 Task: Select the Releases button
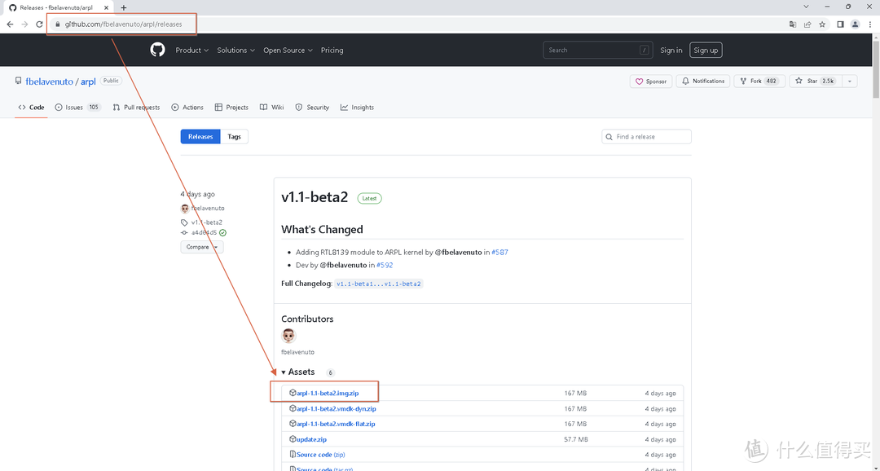click(200, 136)
